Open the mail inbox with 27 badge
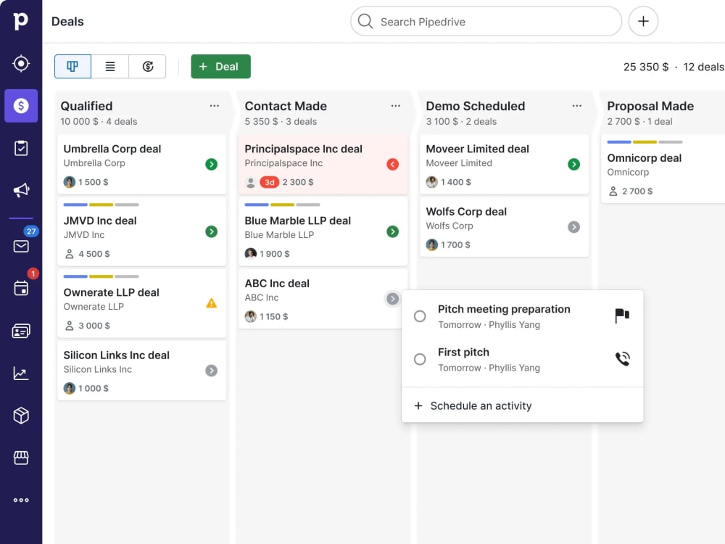 click(x=21, y=246)
